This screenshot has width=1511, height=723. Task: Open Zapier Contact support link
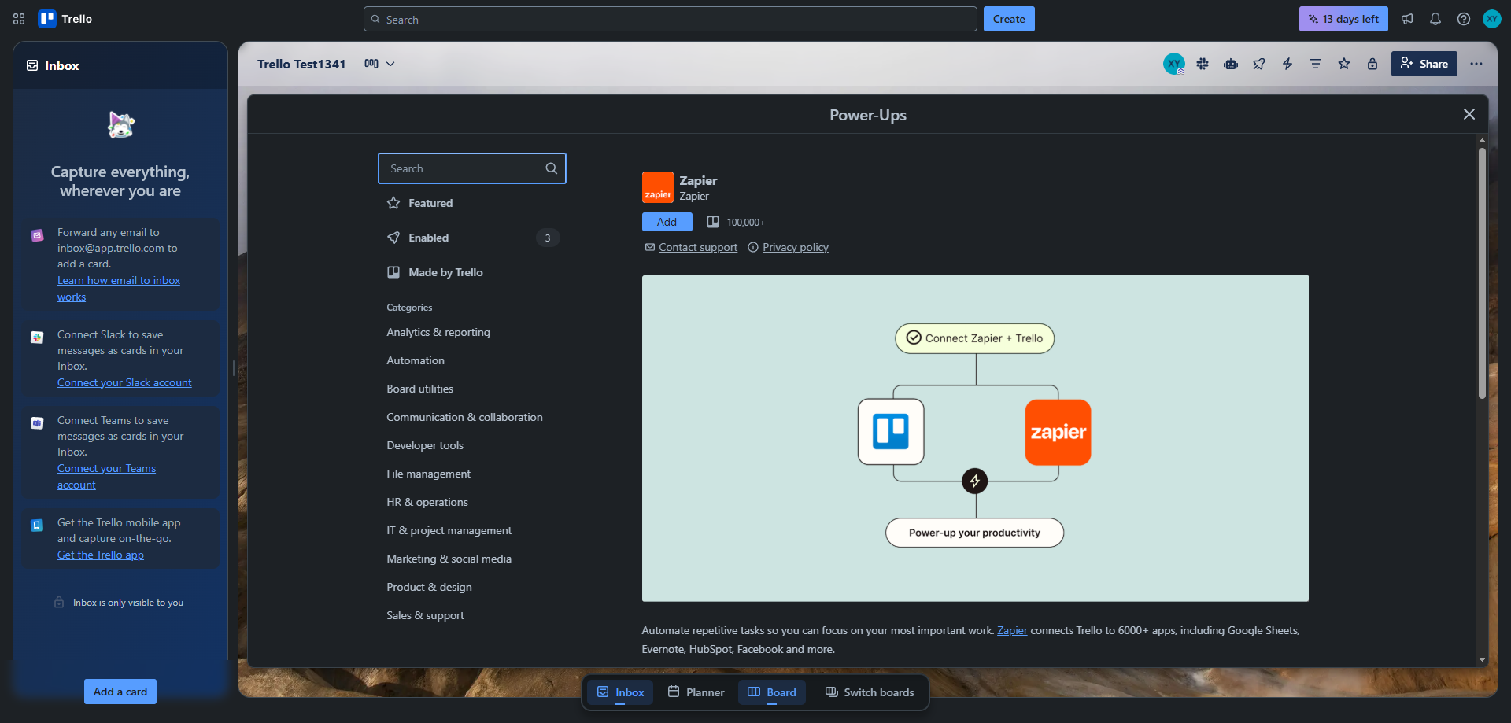pyautogui.click(x=698, y=247)
